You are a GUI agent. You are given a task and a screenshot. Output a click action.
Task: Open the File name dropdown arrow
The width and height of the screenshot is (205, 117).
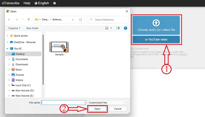click(x=84, y=103)
